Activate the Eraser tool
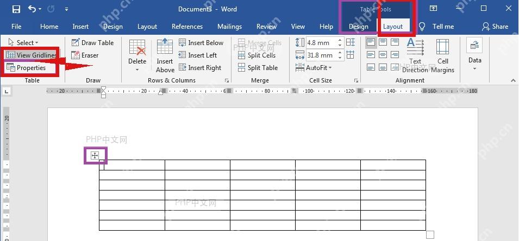Viewport: 519px width, 241px height. pyautogui.click(x=85, y=55)
